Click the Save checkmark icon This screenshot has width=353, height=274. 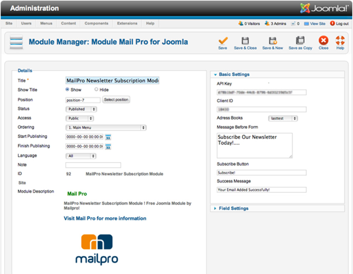tap(223, 41)
